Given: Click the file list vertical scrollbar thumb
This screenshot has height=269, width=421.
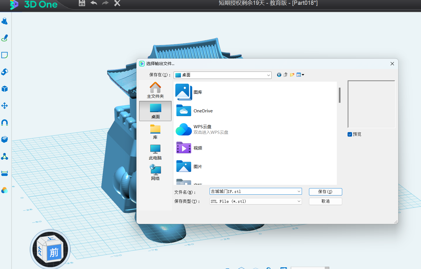Looking at the screenshot, I should pos(340,95).
